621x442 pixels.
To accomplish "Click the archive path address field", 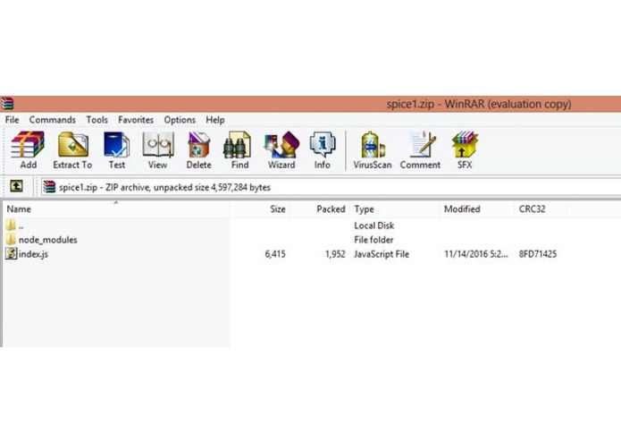I will (331, 187).
